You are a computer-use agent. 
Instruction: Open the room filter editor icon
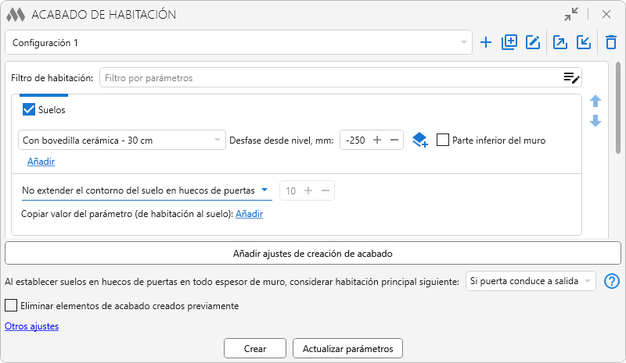coord(571,77)
